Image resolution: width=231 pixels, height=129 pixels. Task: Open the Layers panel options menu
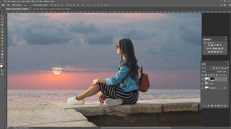point(228,64)
